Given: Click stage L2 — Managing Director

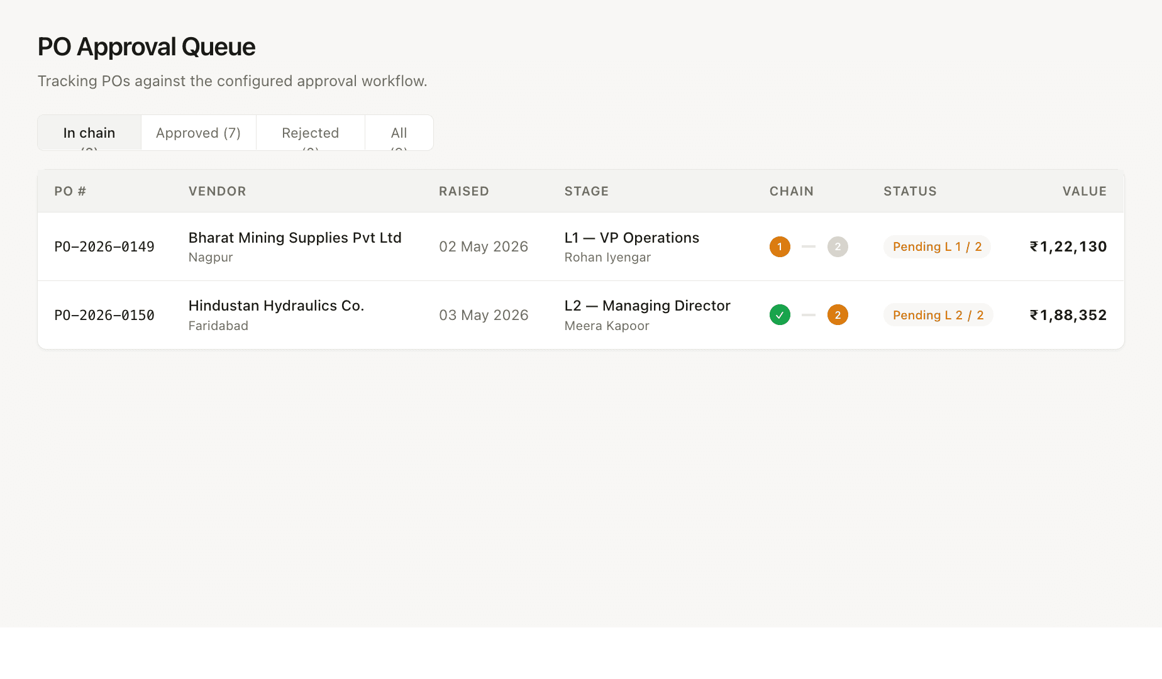Looking at the screenshot, I should pyautogui.click(x=648, y=306).
